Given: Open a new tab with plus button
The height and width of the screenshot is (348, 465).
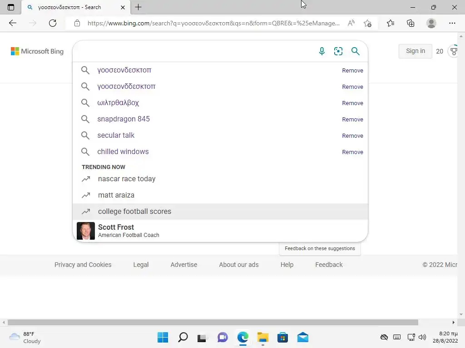Looking at the screenshot, I should click(138, 7).
